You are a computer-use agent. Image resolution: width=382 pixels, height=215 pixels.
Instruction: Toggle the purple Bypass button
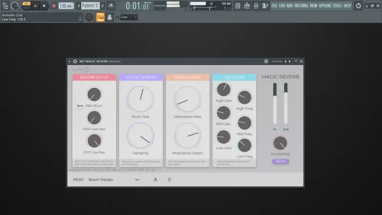(x=280, y=161)
